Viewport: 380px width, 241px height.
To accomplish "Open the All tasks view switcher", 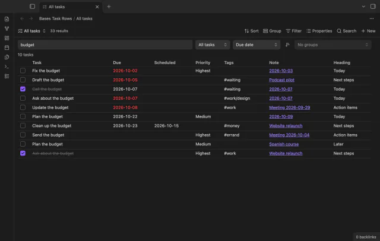I will point(31,31).
